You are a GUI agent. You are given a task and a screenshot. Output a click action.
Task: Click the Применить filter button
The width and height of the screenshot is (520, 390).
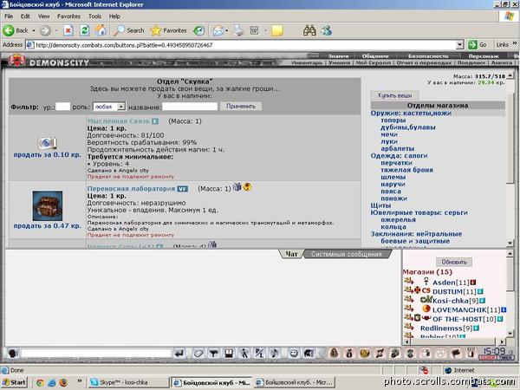click(241, 106)
